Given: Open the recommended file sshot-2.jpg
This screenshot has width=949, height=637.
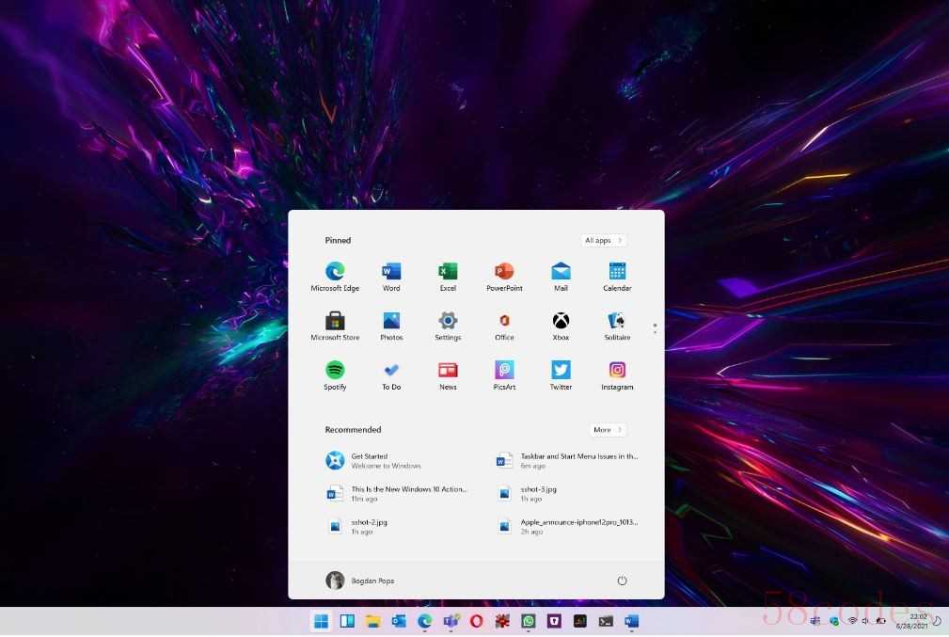Looking at the screenshot, I should pyautogui.click(x=367, y=526).
